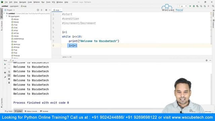Screen dimensions: 215x121
Task: Clear all Run output with trash icon
Action: point(9,83)
